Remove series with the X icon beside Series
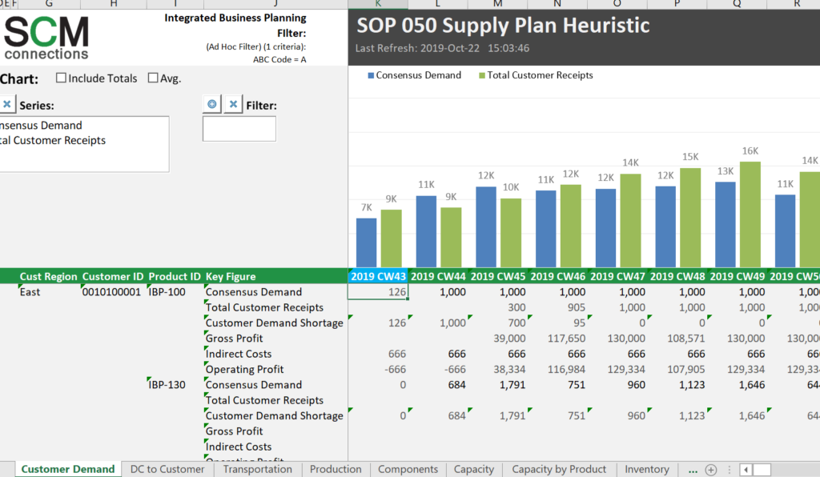The height and width of the screenshot is (477, 820). click(7, 105)
